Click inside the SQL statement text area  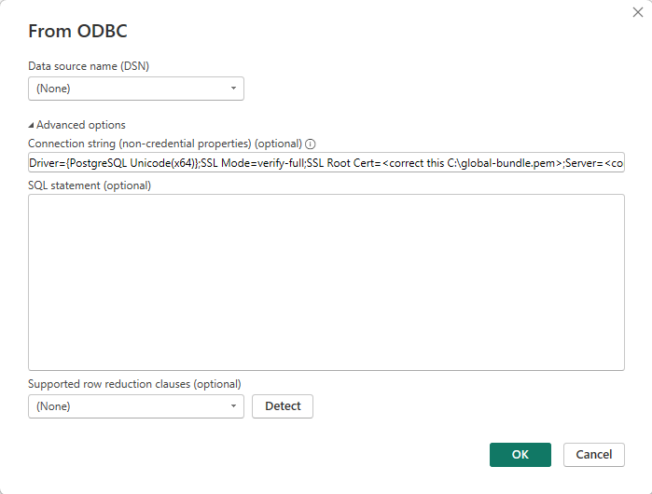(326, 281)
